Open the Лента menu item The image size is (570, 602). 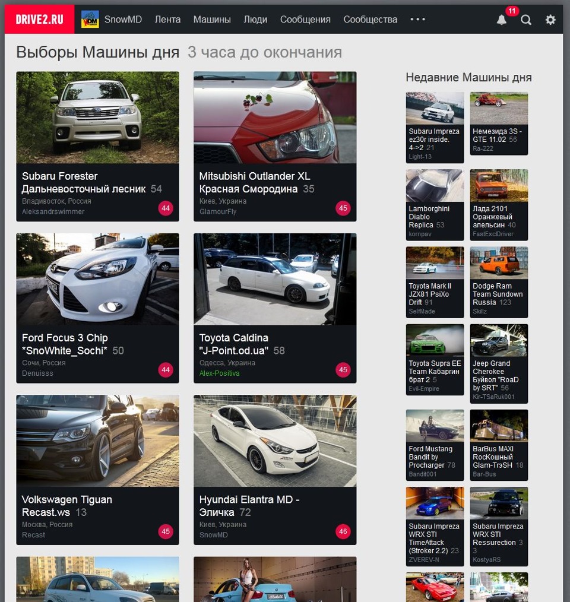pyautogui.click(x=167, y=19)
